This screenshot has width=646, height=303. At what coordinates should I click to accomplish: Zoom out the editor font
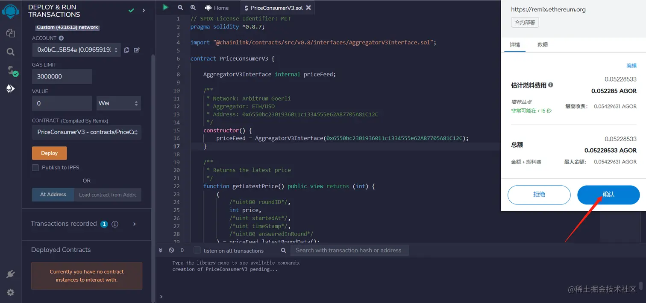coord(180,8)
